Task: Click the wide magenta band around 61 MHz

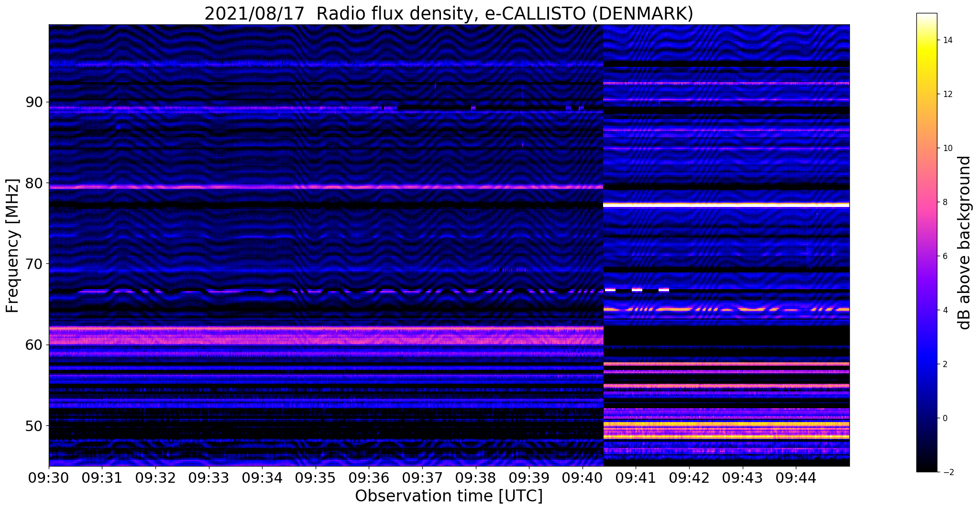Action: pyautogui.click(x=326, y=336)
